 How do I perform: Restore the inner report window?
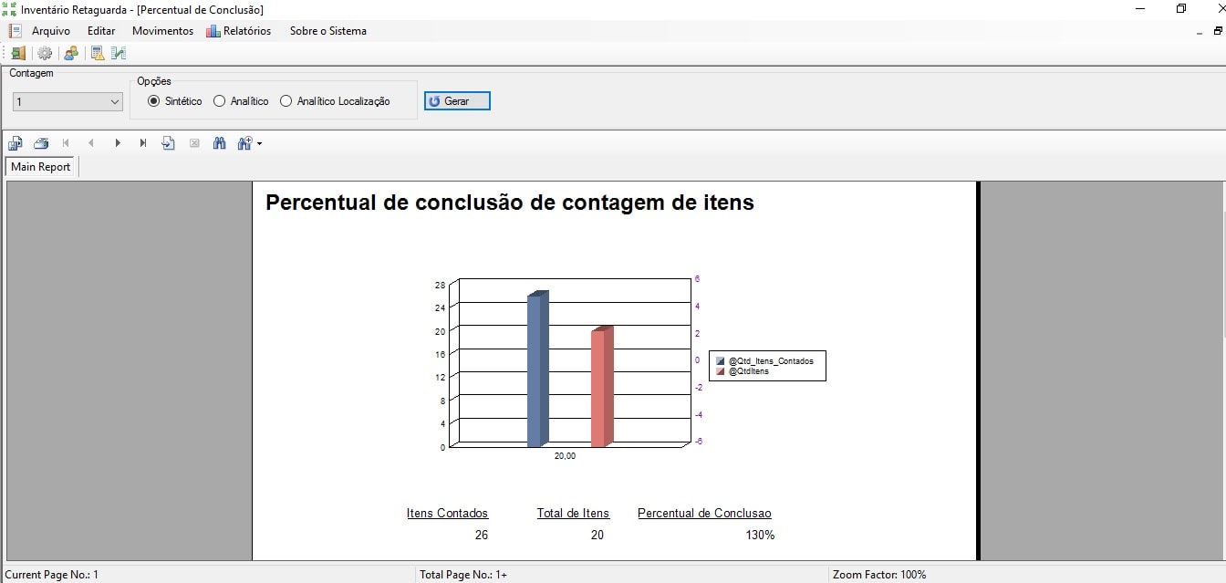point(1218,30)
